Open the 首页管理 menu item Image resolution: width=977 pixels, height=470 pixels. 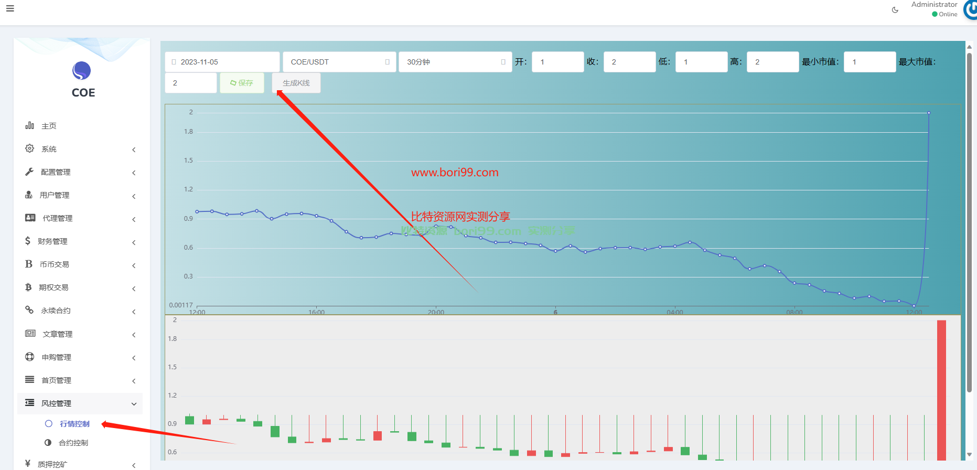(80, 380)
